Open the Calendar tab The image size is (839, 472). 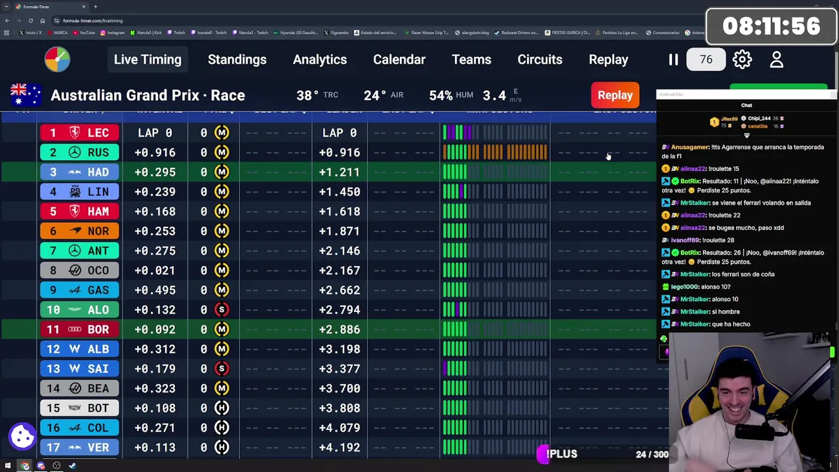(x=399, y=60)
